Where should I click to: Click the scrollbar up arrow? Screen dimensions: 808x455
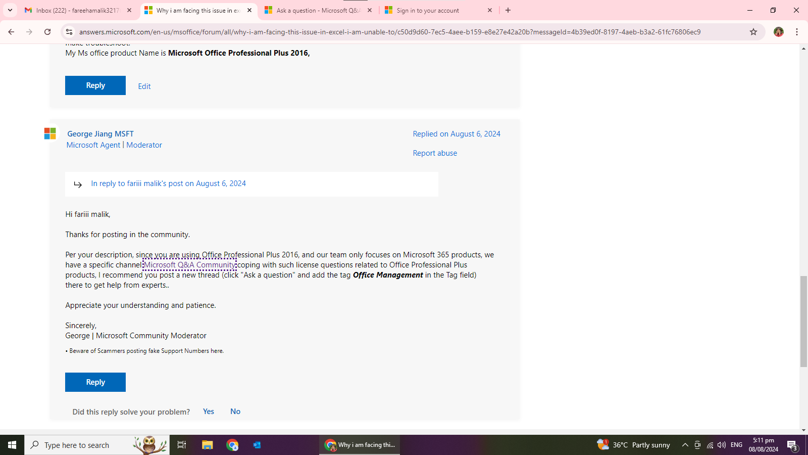(x=803, y=48)
